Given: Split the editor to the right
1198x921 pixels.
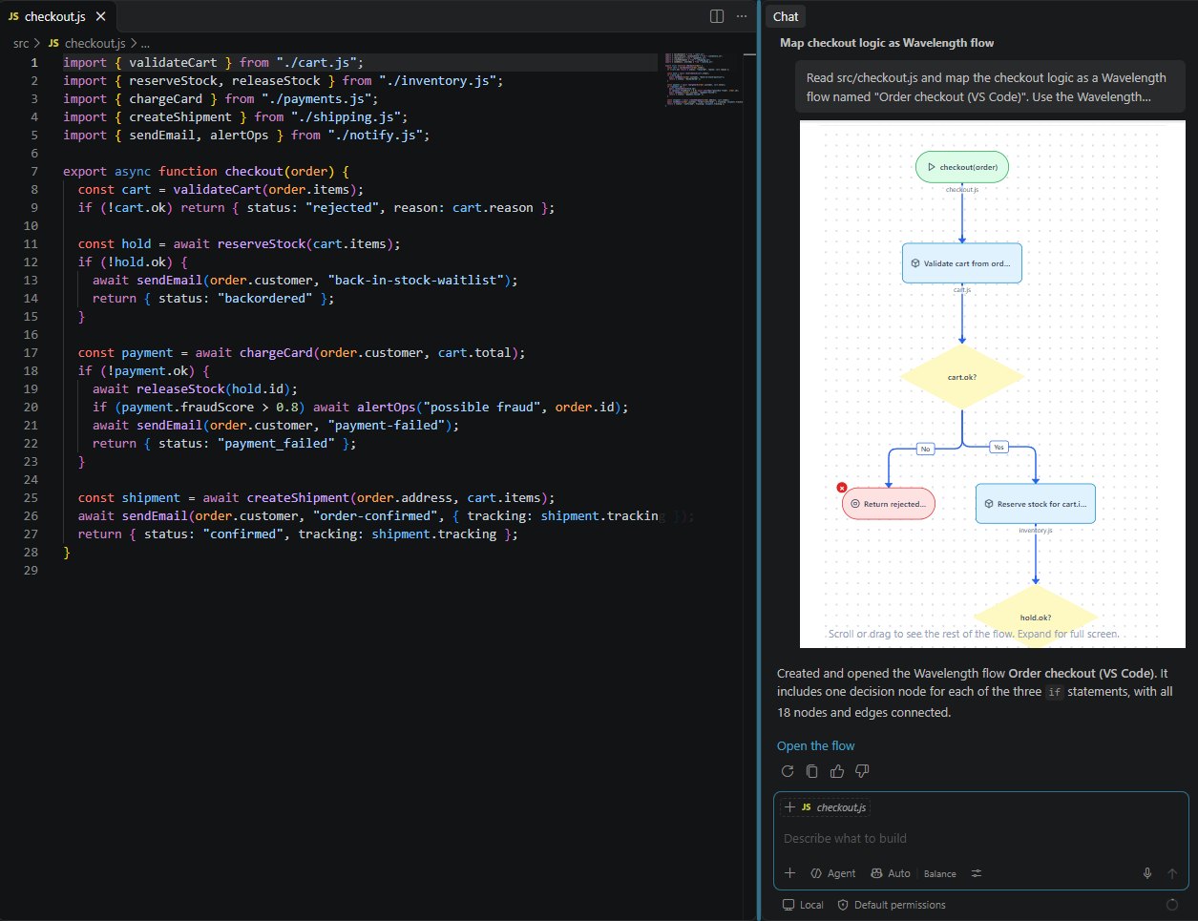Looking at the screenshot, I should [717, 16].
